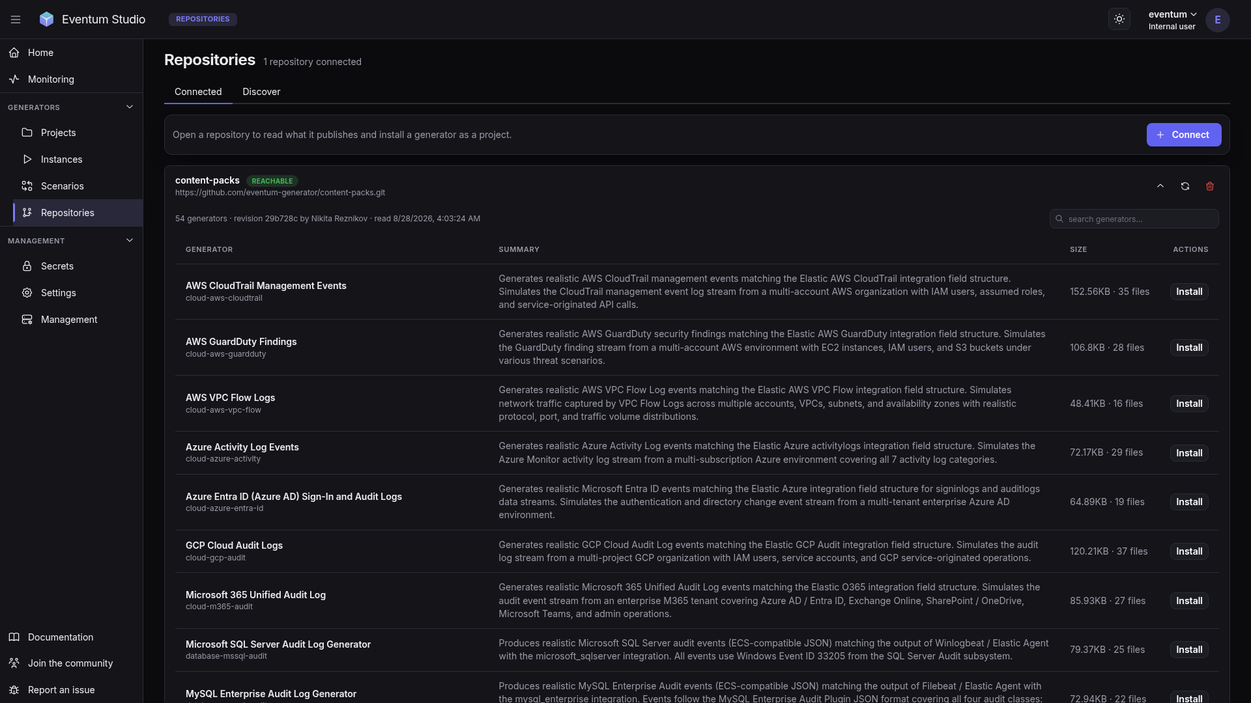This screenshot has height=703, width=1251.
Task: Click the Connect button
Action: pos(1184,135)
